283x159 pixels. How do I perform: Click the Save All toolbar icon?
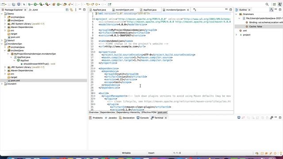(13, 4)
